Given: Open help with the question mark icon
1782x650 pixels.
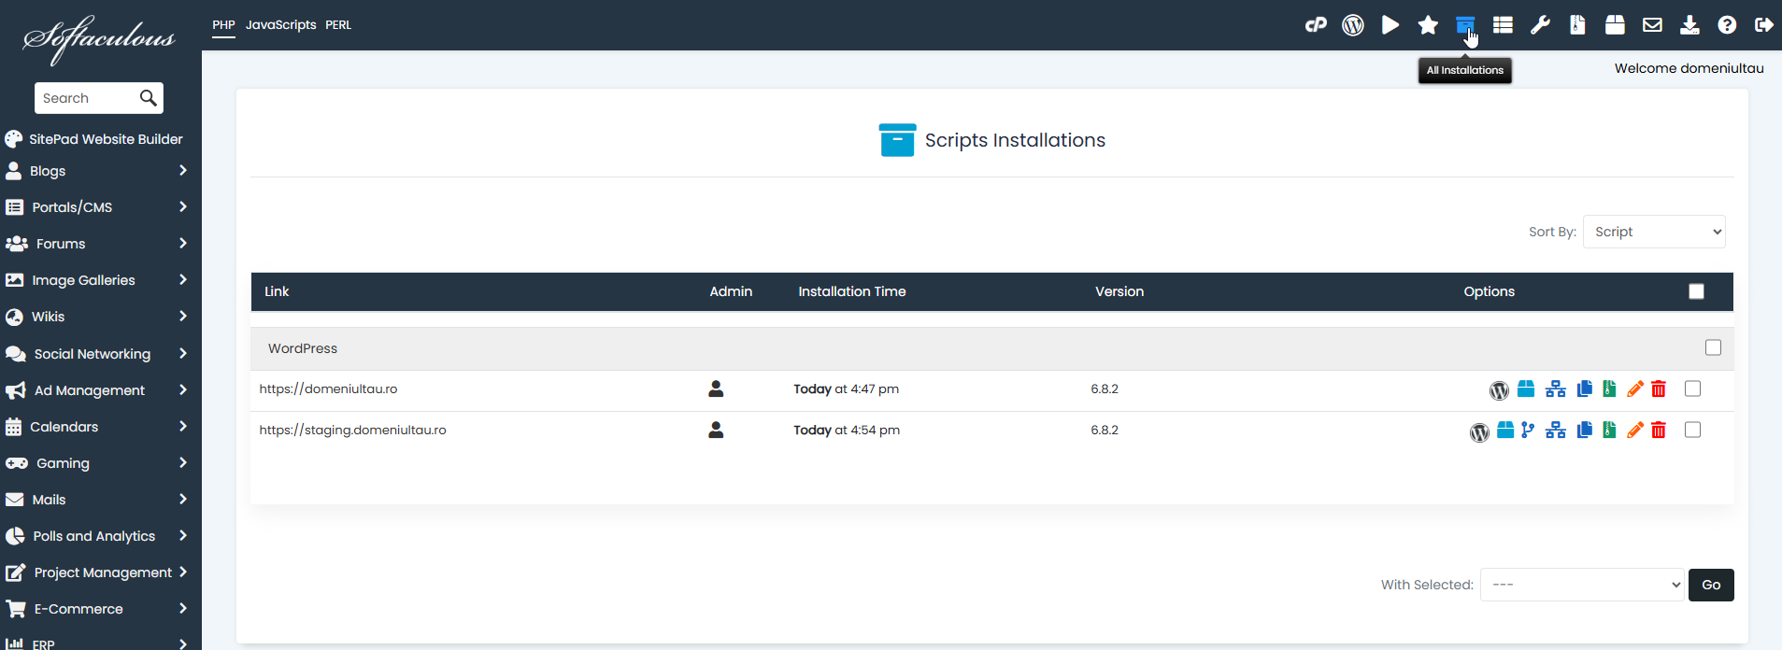Looking at the screenshot, I should [x=1727, y=25].
